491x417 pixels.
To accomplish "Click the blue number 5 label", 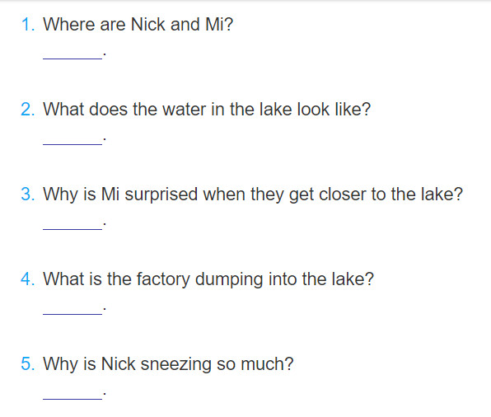I will pos(27,364).
